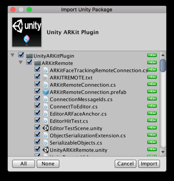This screenshot has height=181, width=174.
Task: Uncheck the ARKitFaceTrackingRemoteConnection.cs checkbox
Action: click(x=37, y=70)
